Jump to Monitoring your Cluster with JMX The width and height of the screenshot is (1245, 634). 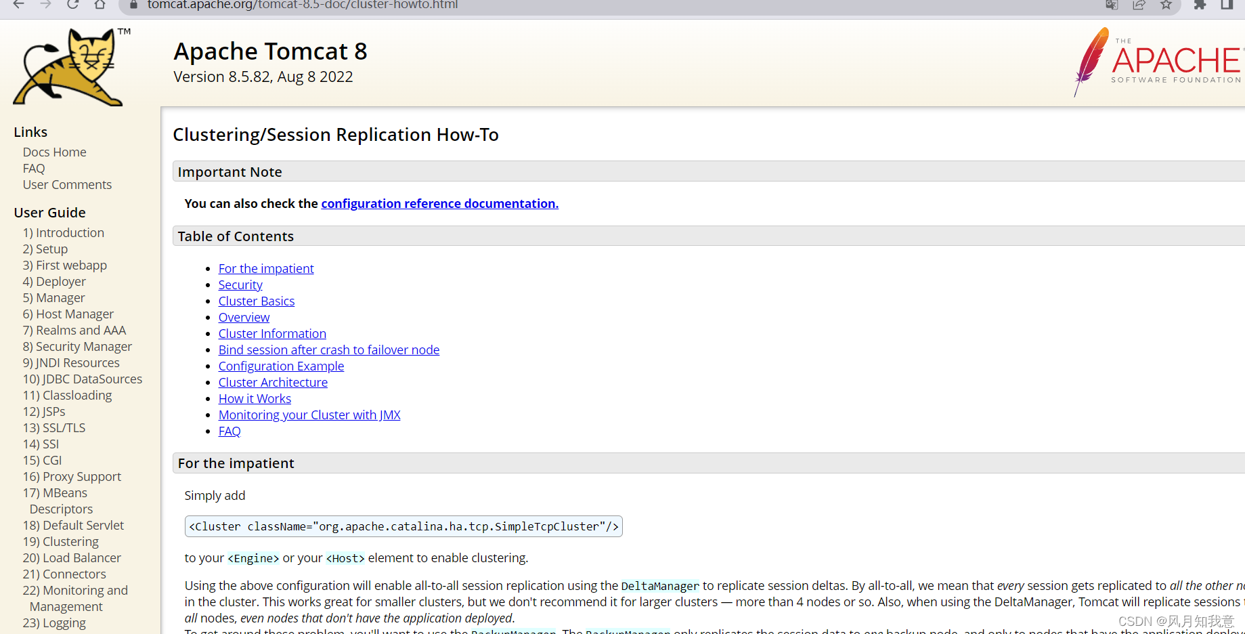click(x=309, y=415)
